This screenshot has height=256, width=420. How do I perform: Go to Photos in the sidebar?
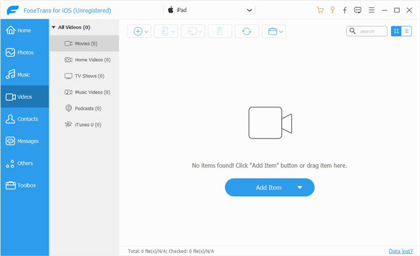point(24,52)
